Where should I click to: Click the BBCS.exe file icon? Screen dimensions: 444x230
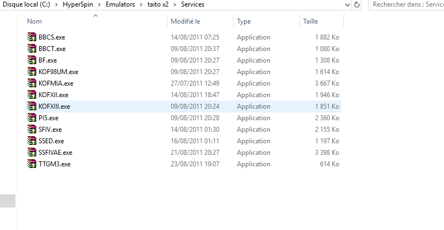[32, 37]
